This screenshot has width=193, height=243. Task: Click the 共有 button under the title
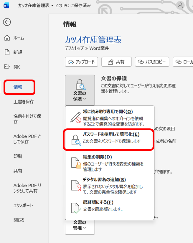[116, 62]
